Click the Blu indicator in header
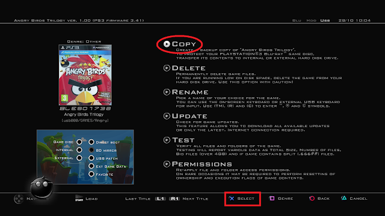385x216 pixels. click(297, 20)
